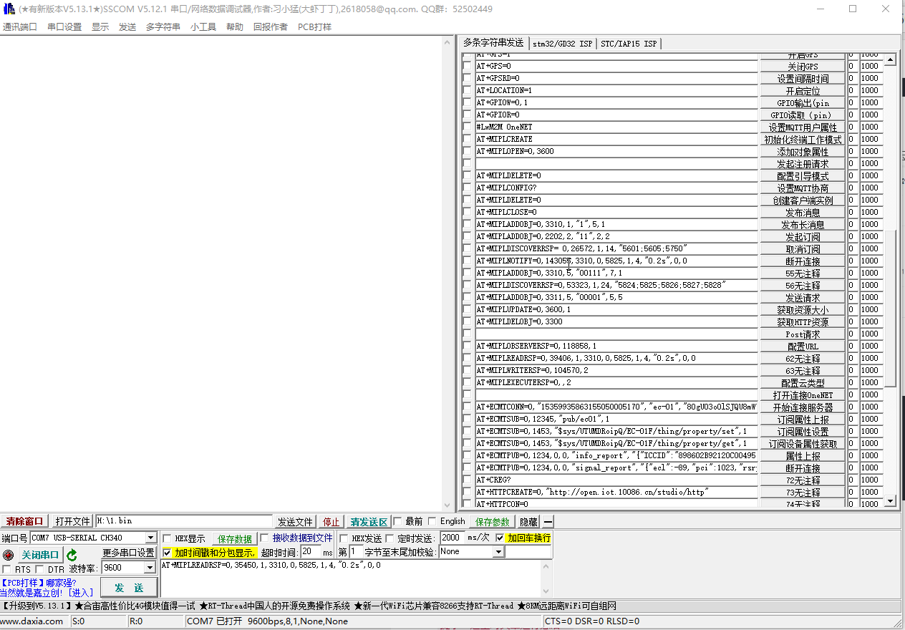905x630 pixels.
Task: Click the AT+HTTPCON=0 command field
Action: 616,504
